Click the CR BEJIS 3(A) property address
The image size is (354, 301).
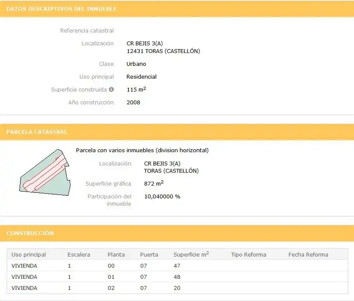pyautogui.click(x=145, y=43)
